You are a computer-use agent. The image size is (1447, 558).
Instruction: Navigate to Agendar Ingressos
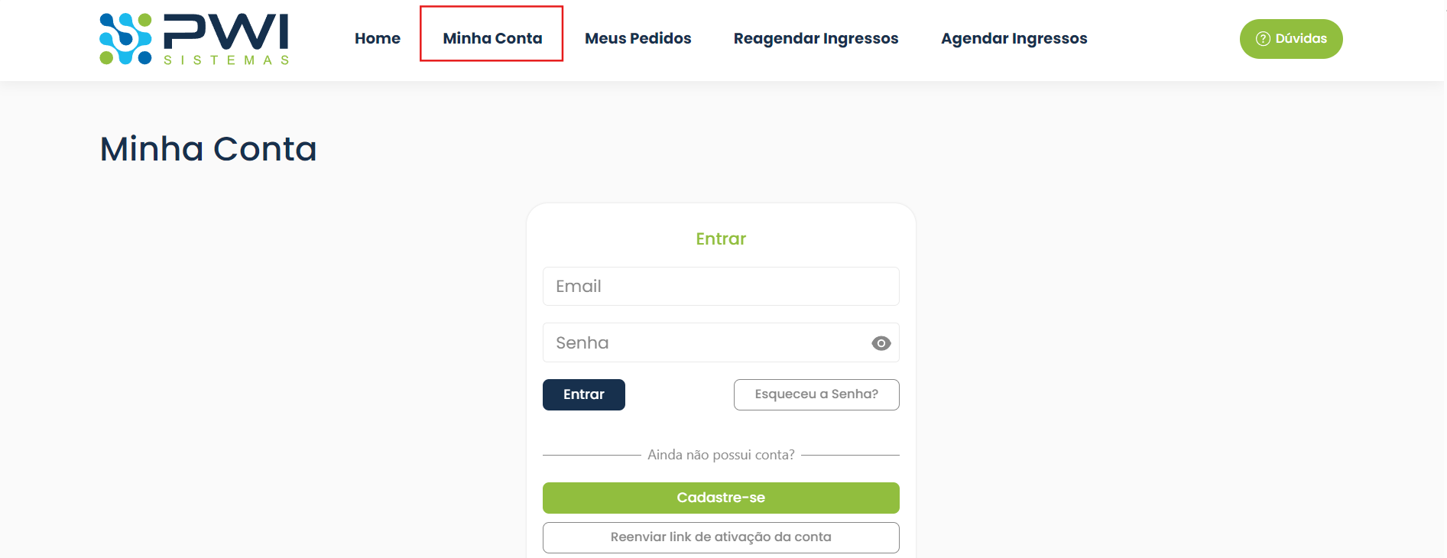tap(1014, 39)
